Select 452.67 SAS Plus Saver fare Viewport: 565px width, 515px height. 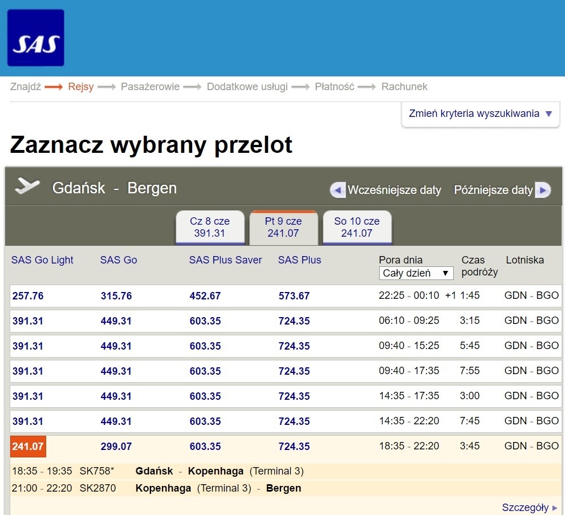click(x=205, y=296)
